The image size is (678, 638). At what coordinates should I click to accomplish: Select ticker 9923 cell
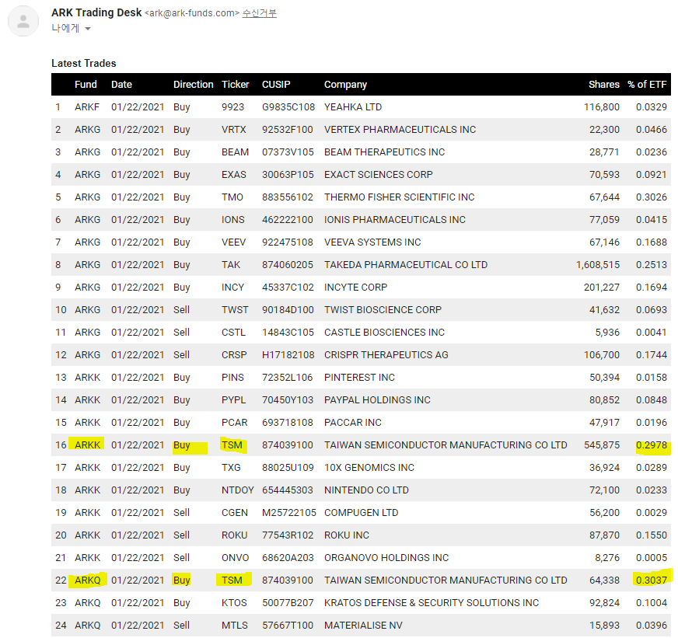click(x=233, y=107)
